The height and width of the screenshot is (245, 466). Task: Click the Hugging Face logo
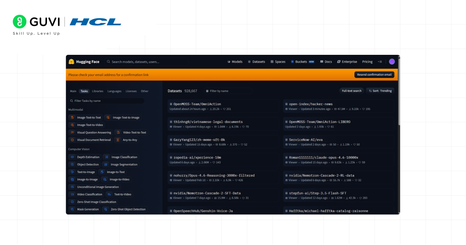[x=84, y=61]
